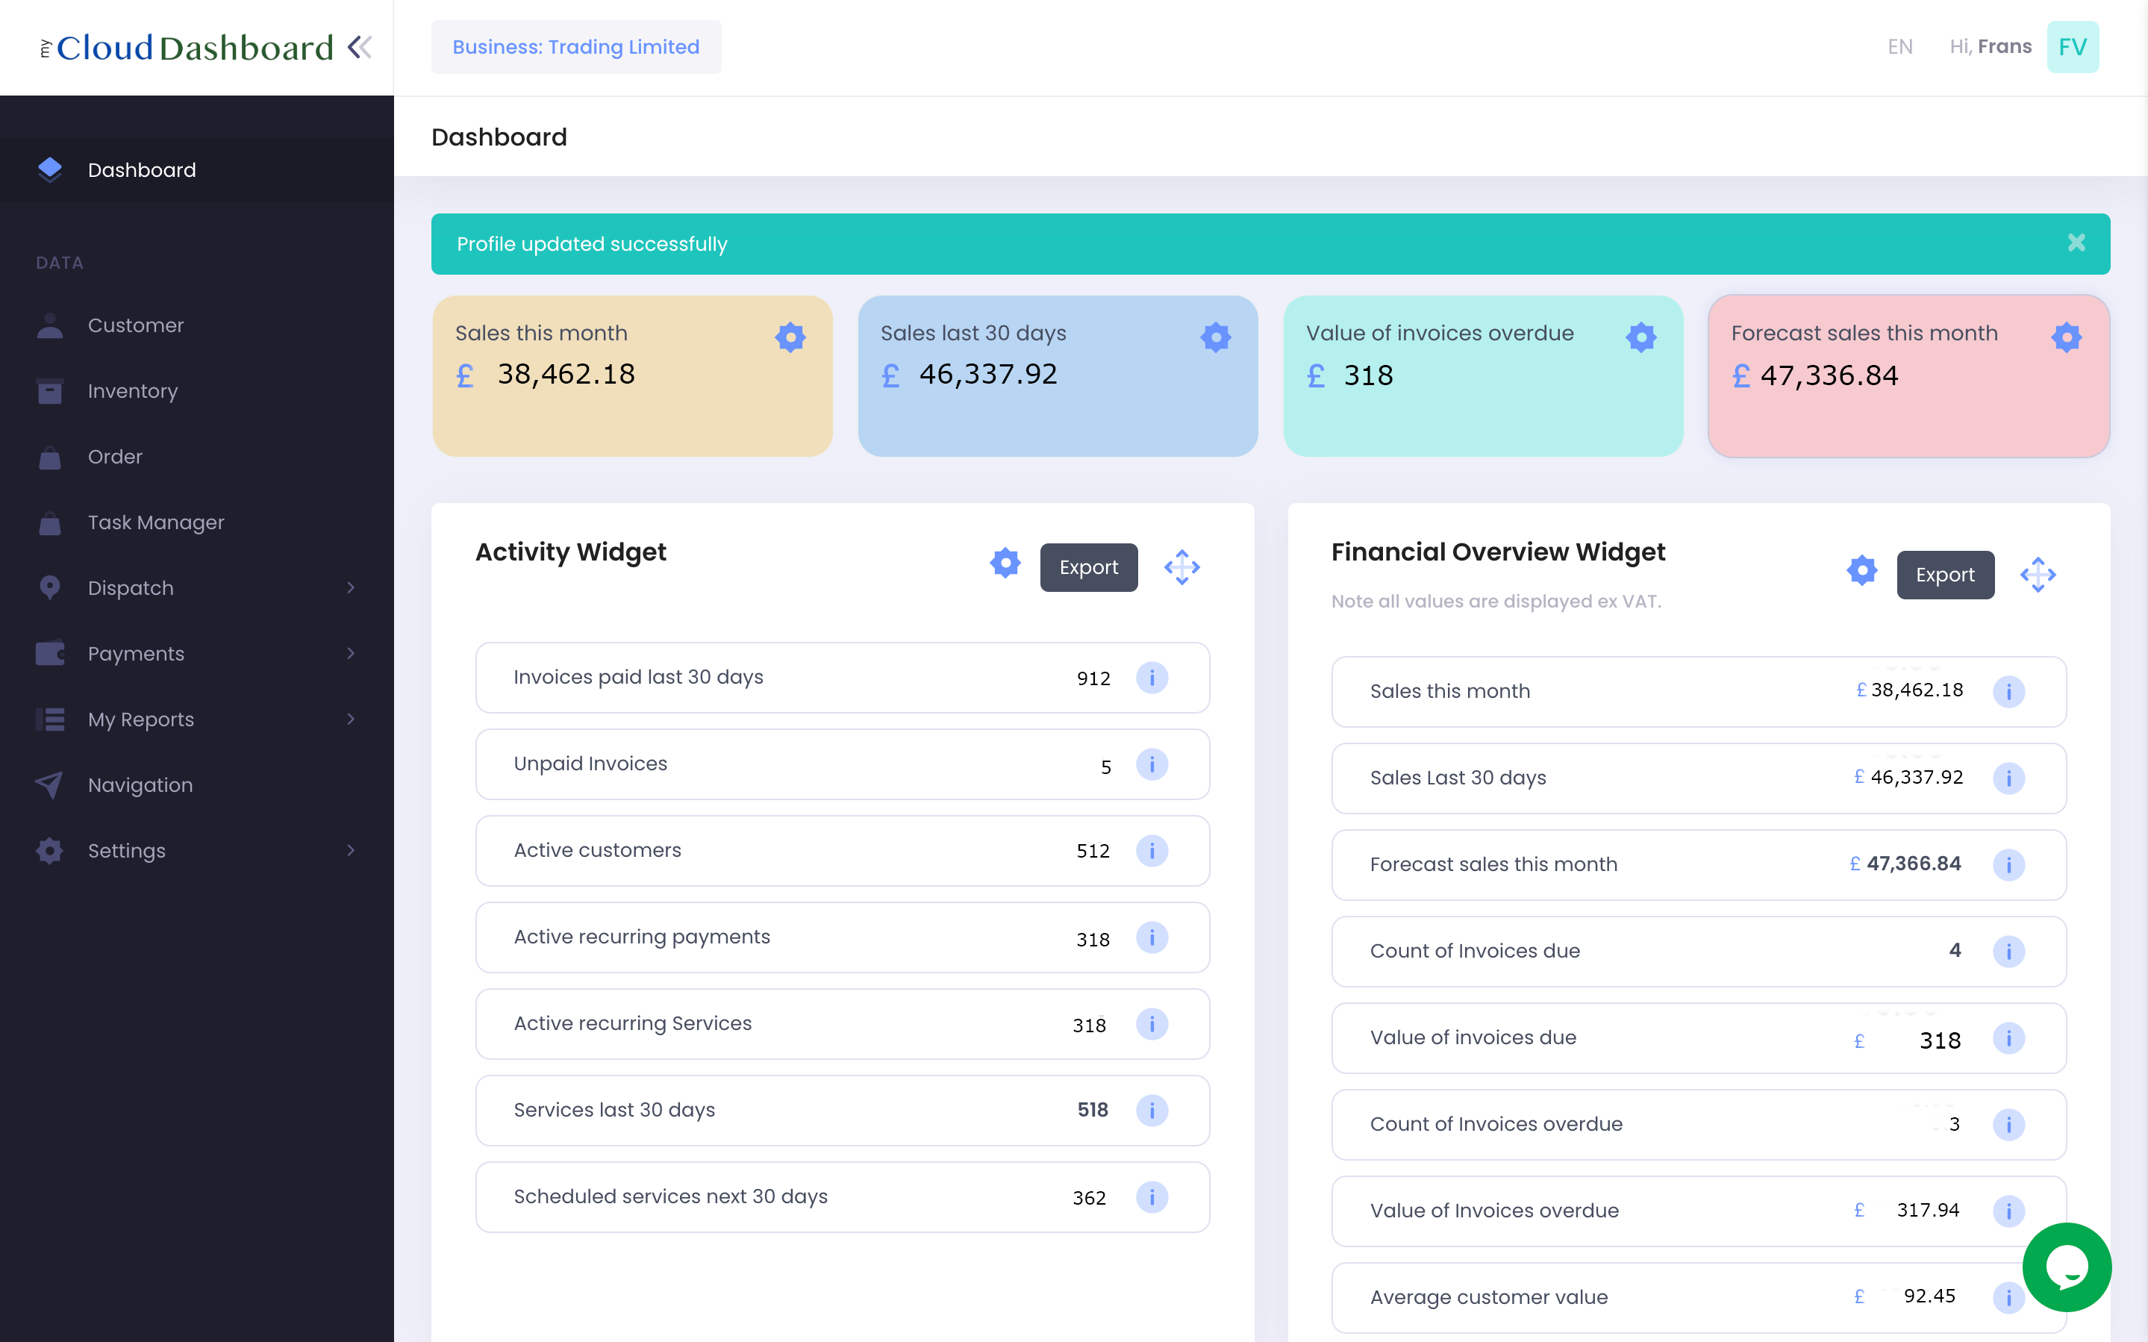Viewport: 2148px width, 1342px height.
Task: Click Export on the Activity Widget
Action: point(1089,567)
